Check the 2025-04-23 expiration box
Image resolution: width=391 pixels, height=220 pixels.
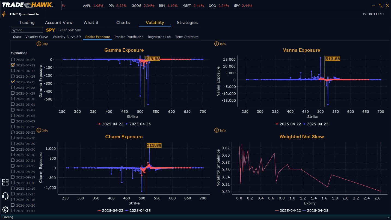click(13, 71)
